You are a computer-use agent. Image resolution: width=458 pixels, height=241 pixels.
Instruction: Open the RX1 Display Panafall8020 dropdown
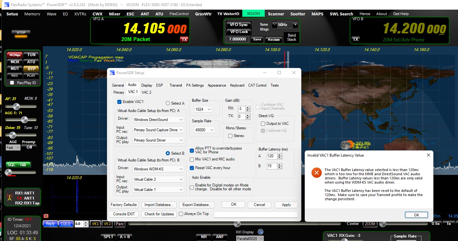pyautogui.click(x=250, y=238)
